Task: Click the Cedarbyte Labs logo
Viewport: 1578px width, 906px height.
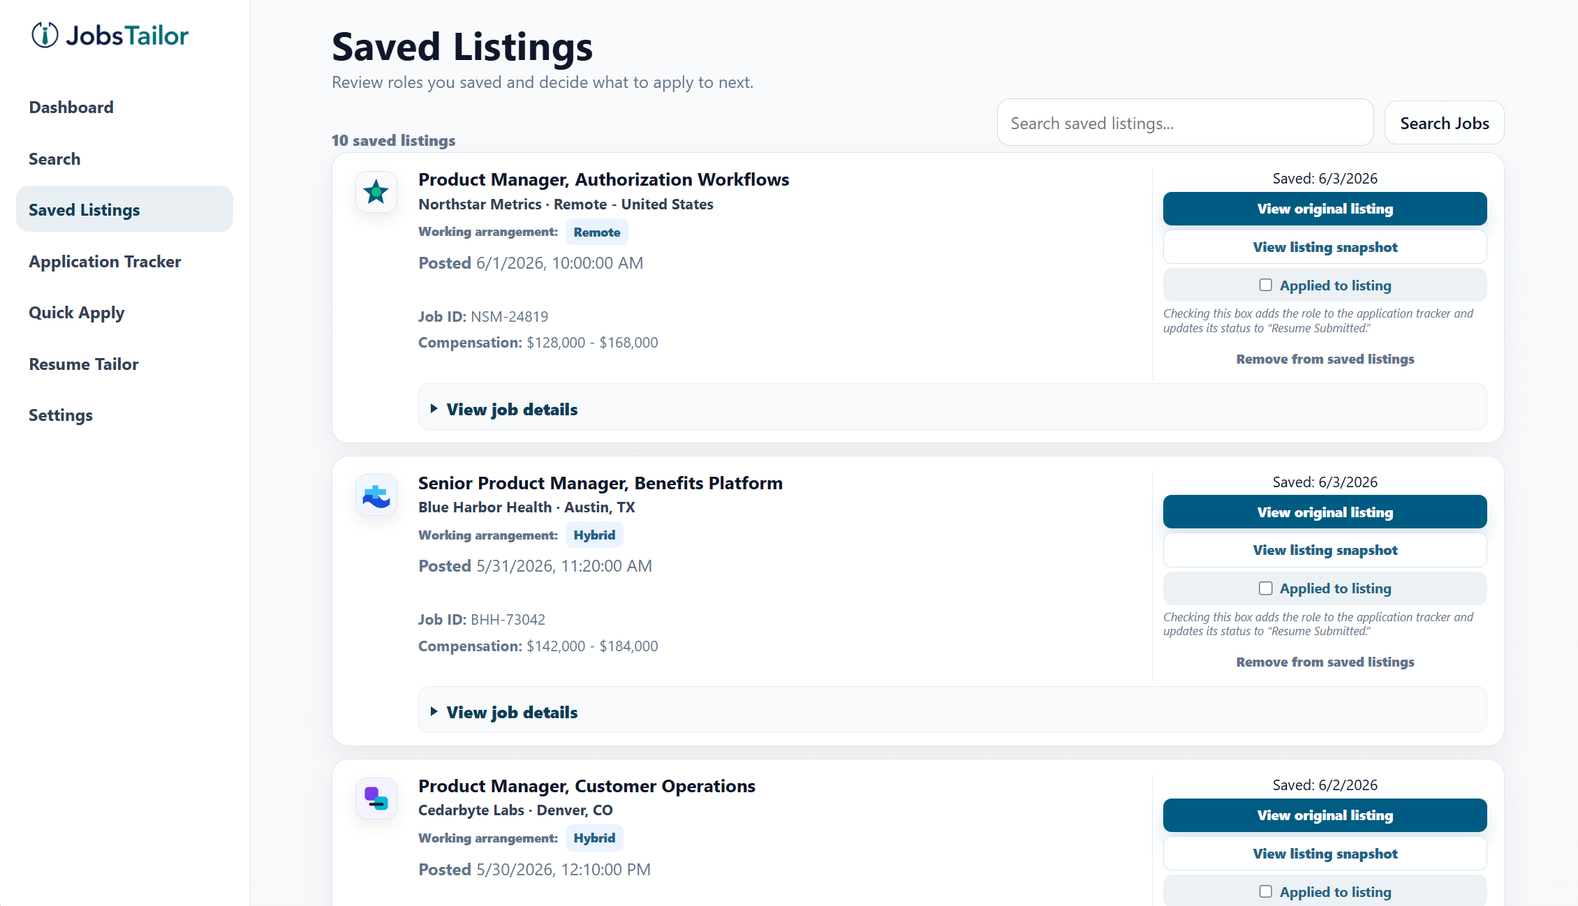Action: tap(376, 799)
